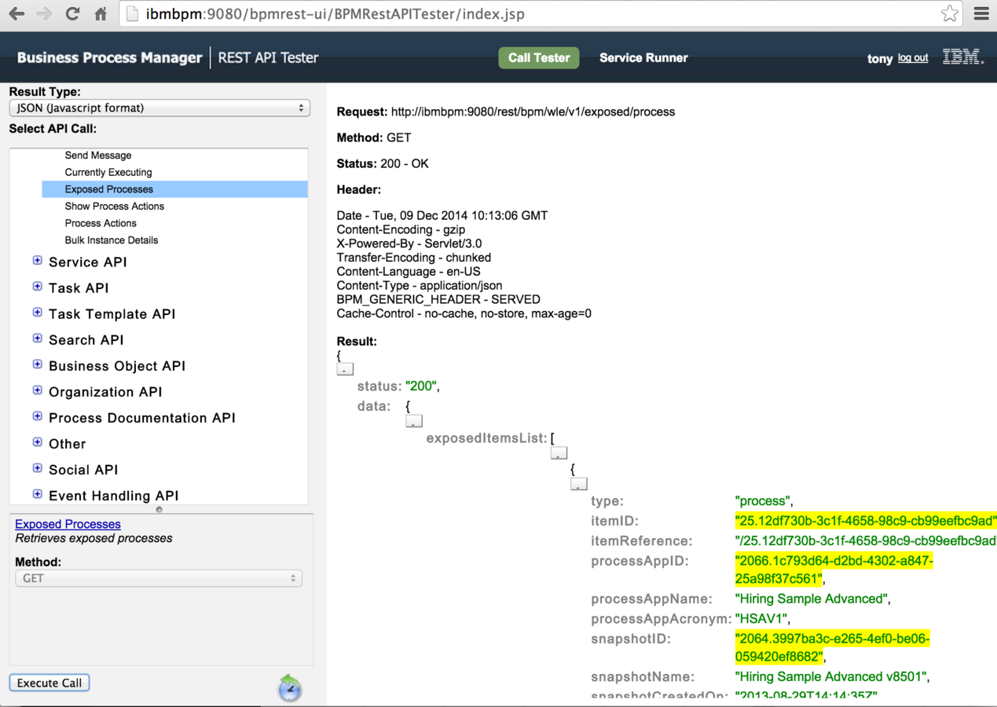Open the Result Type dropdown
997x707 pixels.
point(159,108)
